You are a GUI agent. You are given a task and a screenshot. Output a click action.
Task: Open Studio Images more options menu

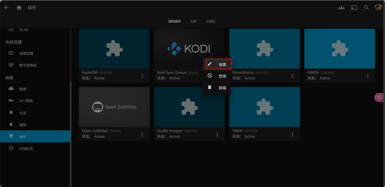217,134
